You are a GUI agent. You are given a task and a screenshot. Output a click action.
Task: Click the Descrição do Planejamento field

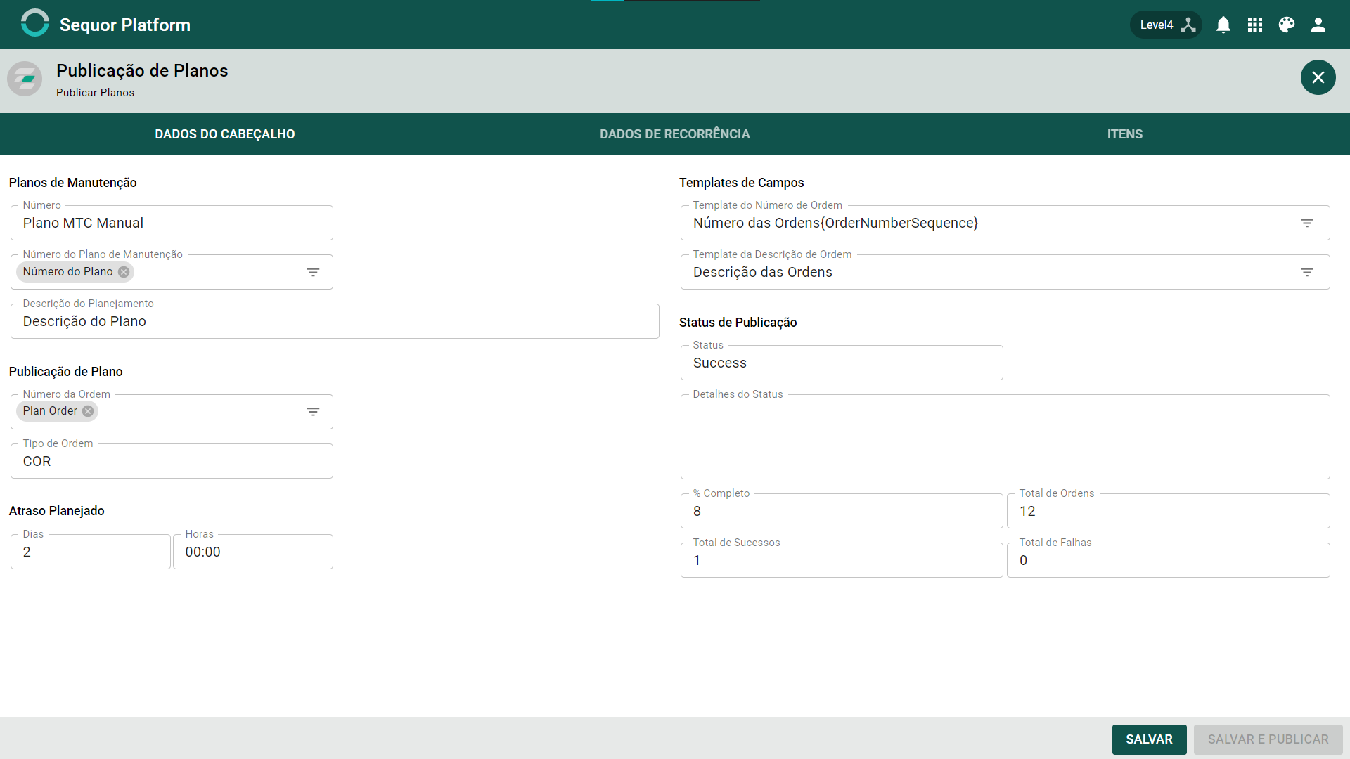point(335,321)
